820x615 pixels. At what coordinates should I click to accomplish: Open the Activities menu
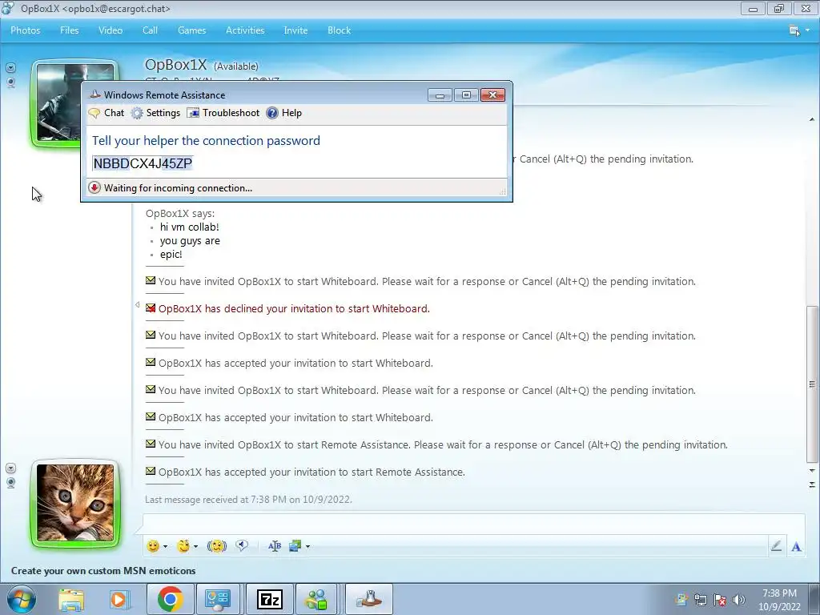click(x=245, y=30)
